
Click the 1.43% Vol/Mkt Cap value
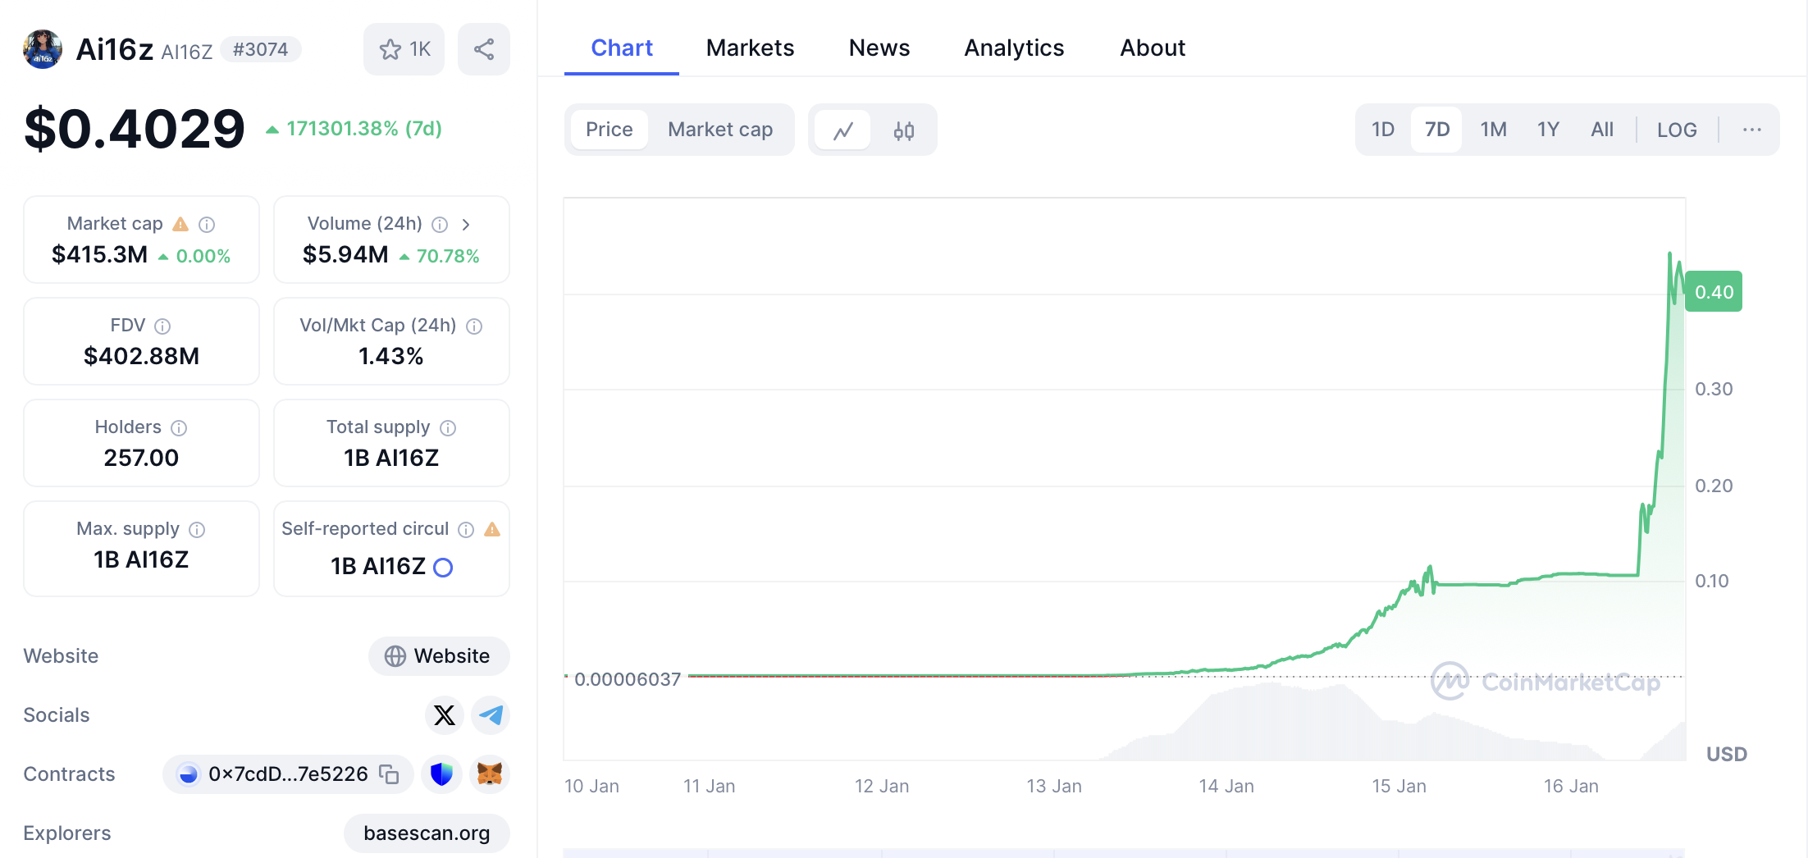[391, 356]
